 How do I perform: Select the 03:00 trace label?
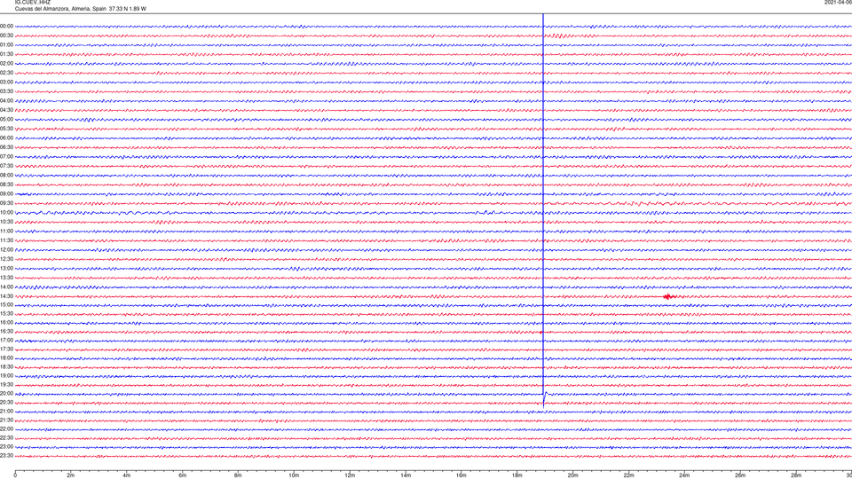point(6,82)
